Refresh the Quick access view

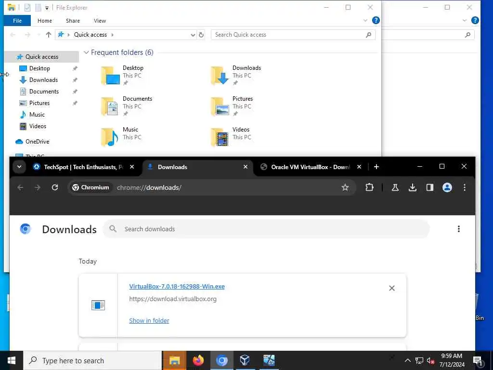tap(201, 35)
